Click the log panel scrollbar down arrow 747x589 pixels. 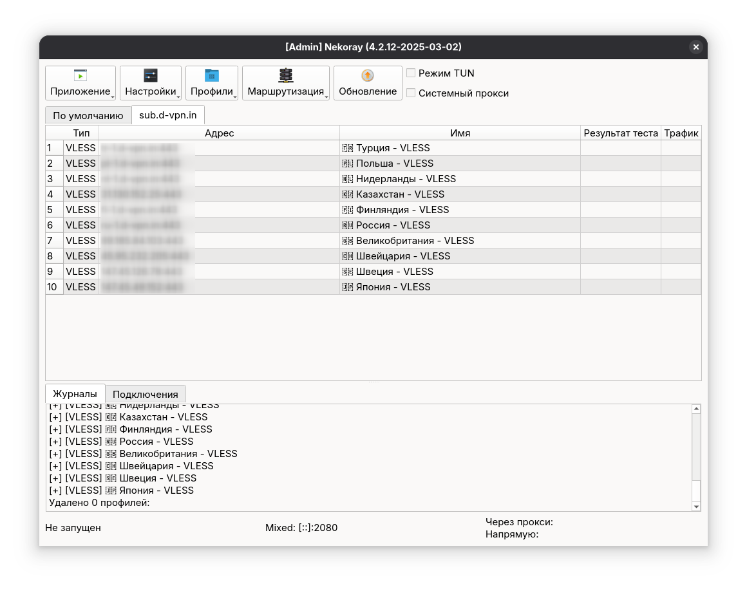(x=697, y=507)
